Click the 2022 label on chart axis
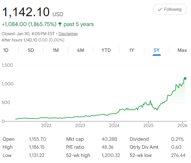This screenshot has width=191, height=163. pyautogui.click(x=46, y=126)
